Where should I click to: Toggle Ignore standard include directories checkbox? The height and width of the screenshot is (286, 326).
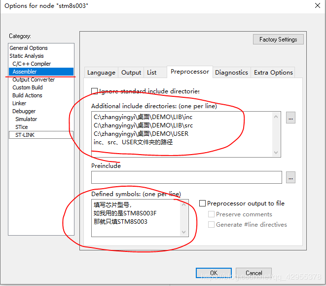coord(94,91)
